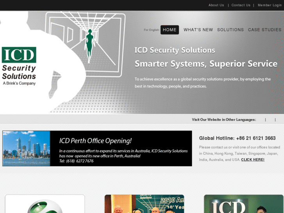Screen dimensions: 284x213
Task: Open the WHAT'S NEW menu item
Action: click(x=198, y=30)
